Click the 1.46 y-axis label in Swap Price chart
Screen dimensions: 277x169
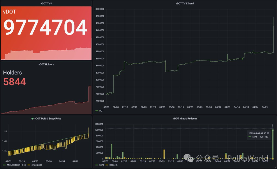tap(5, 151)
